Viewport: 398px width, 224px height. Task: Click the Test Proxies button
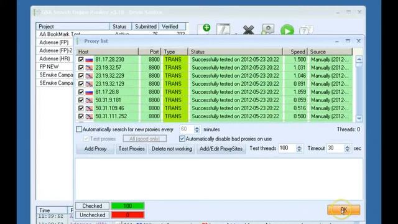(x=131, y=149)
